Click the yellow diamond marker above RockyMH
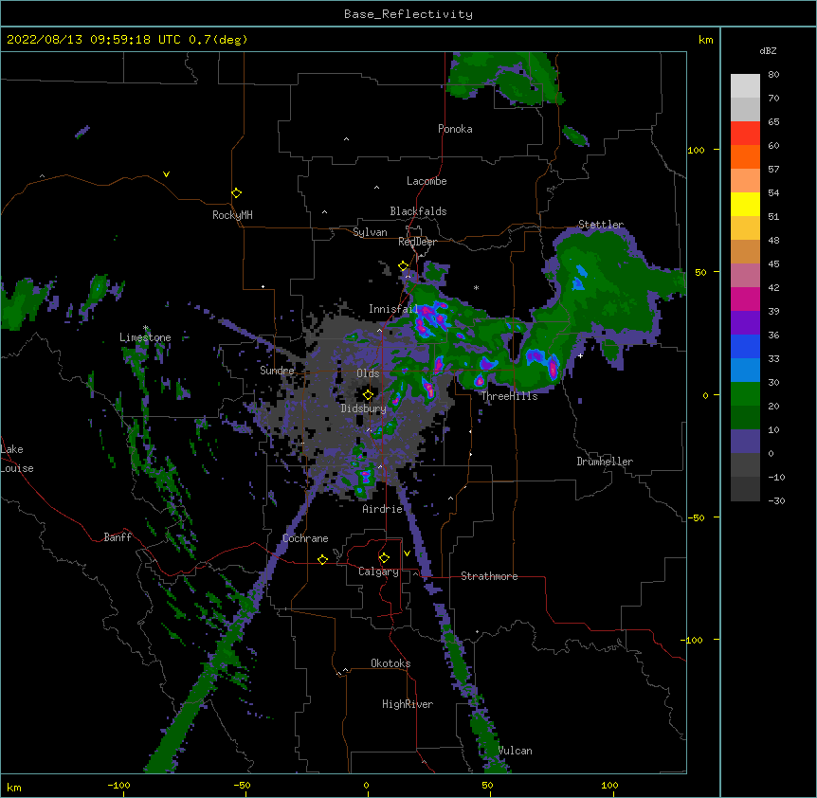The height and width of the screenshot is (798, 817). (236, 193)
